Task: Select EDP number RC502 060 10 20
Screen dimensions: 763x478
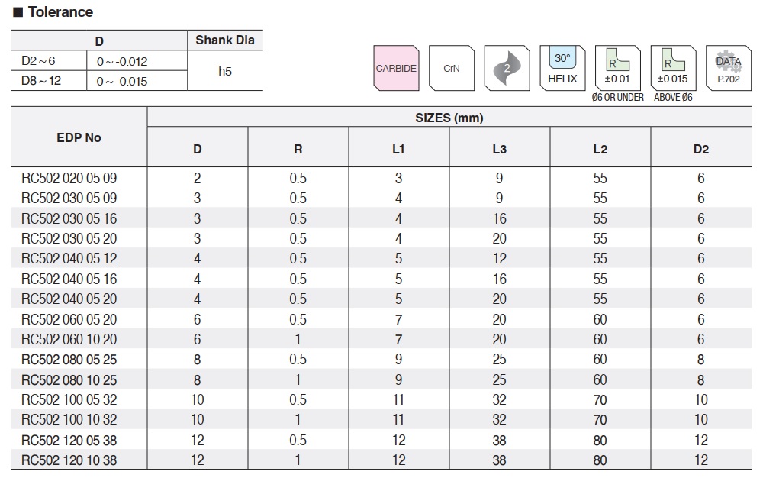Action: (69, 339)
